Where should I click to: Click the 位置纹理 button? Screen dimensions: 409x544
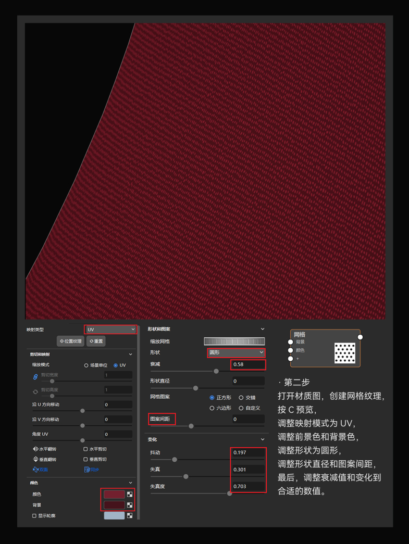click(70, 341)
